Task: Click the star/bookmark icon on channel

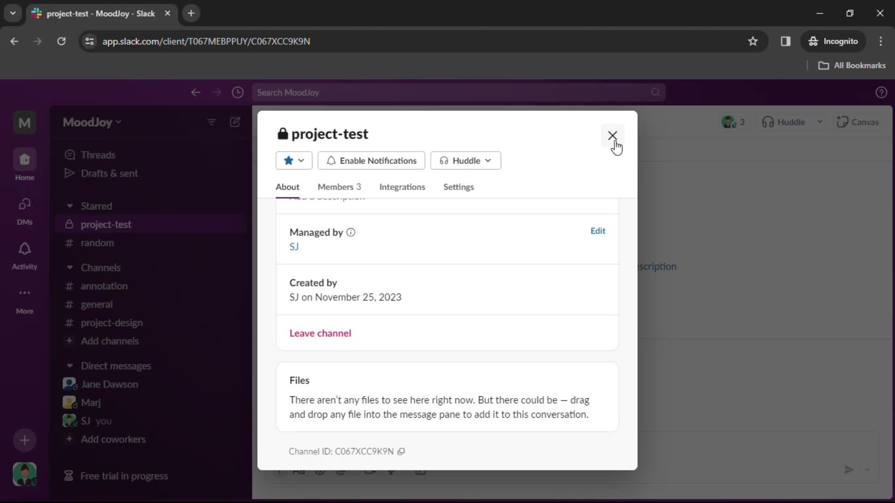Action: pyautogui.click(x=288, y=160)
